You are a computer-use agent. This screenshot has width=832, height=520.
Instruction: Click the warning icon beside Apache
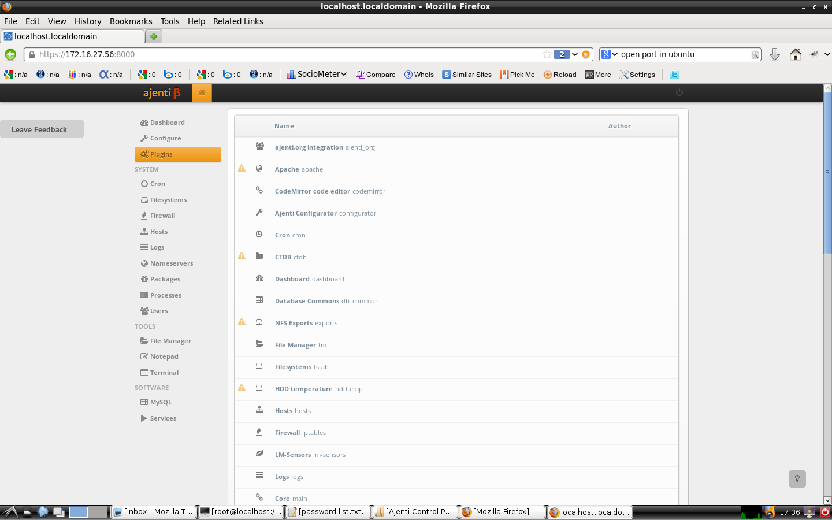coord(242,169)
